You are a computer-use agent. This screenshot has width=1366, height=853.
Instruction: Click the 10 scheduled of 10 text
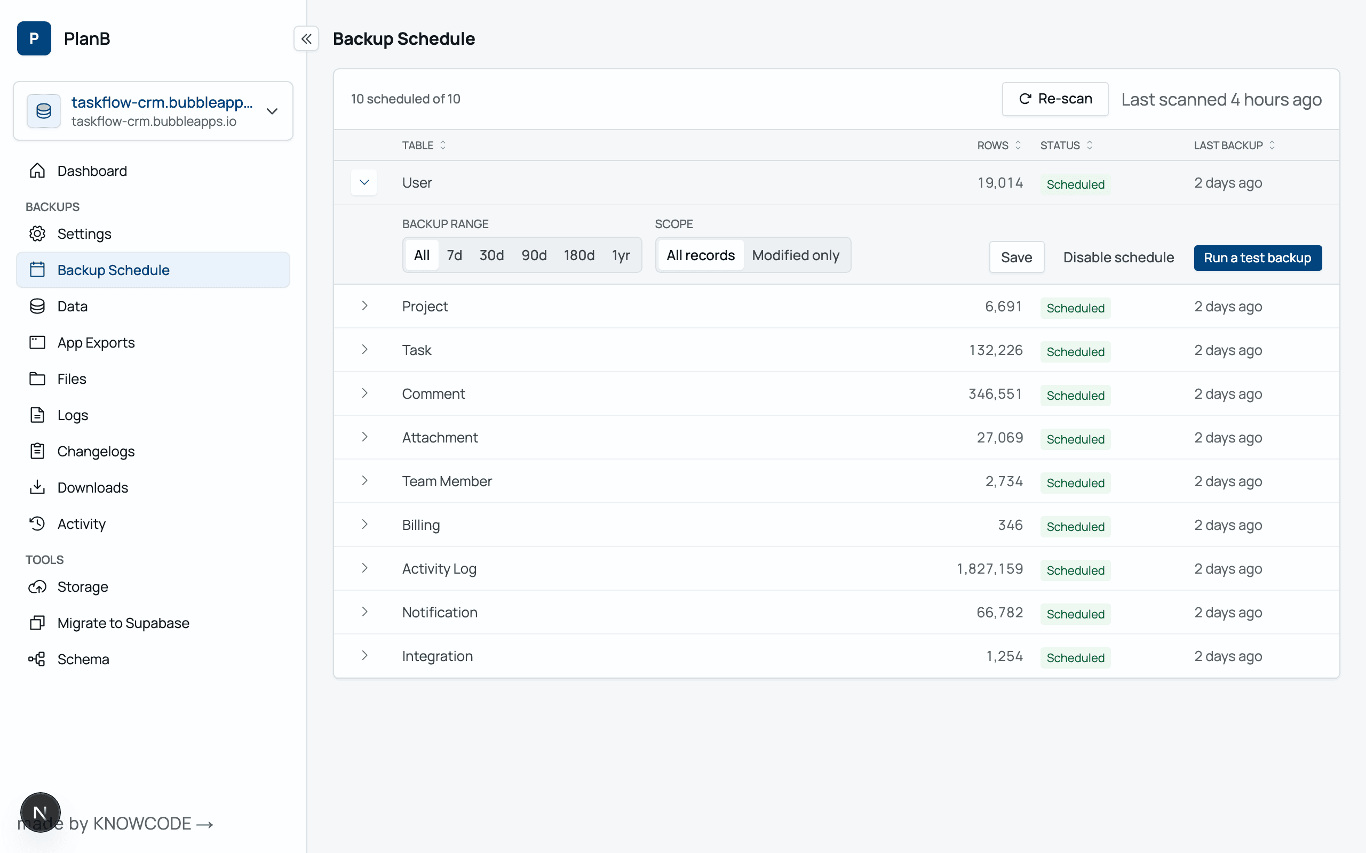[406, 99]
